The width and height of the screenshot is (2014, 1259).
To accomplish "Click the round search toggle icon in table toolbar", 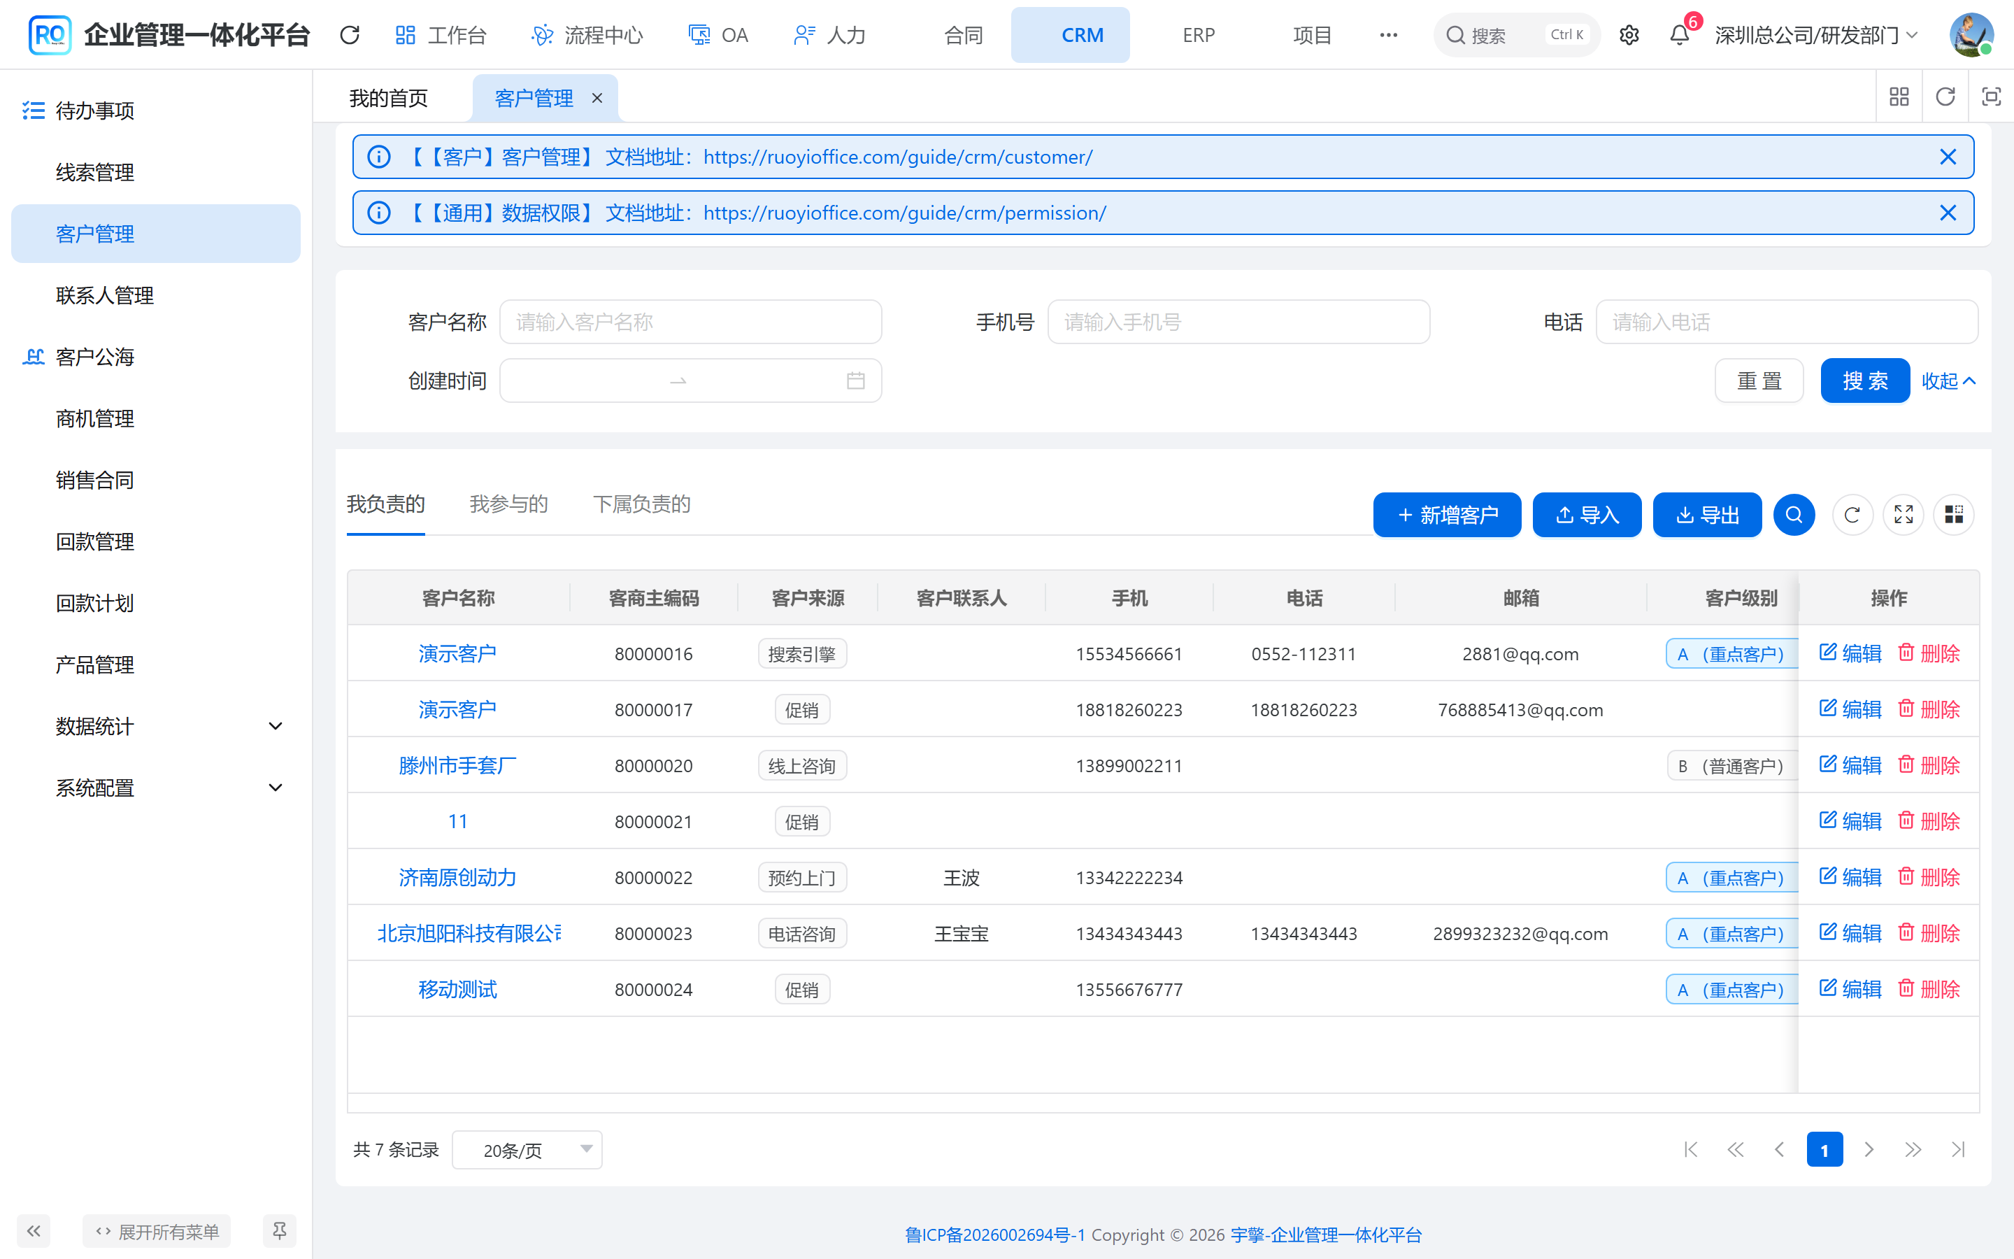I will tap(1794, 515).
